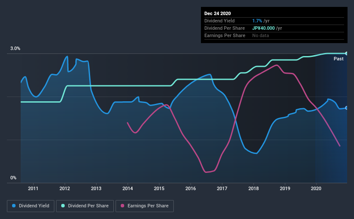This screenshot has height=219, width=354.
Task: Click the JP¥40.000 dividend per share value
Action: click(263, 28)
